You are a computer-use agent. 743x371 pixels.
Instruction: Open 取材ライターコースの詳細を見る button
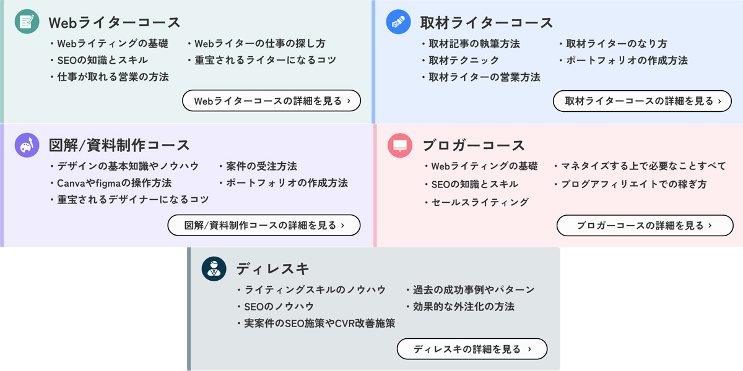[x=642, y=101]
